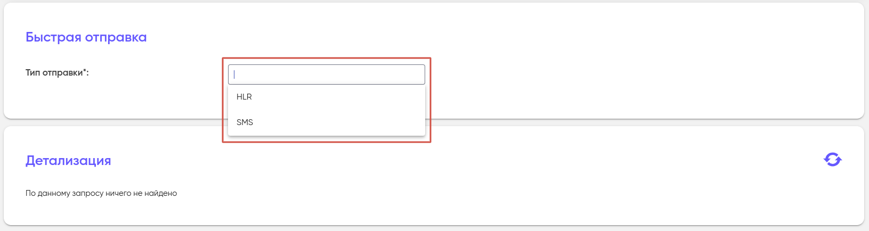Set Тип отправки to SMS
This screenshot has height=231, width=869.
[x=245, y=122]
